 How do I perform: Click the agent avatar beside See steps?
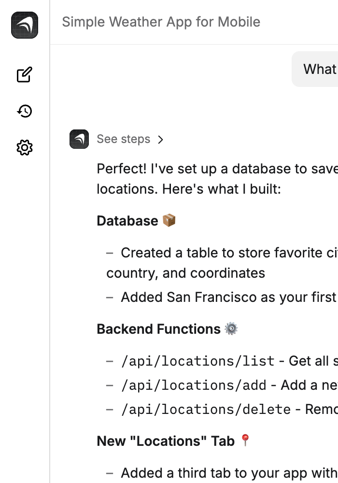[79, 139]
